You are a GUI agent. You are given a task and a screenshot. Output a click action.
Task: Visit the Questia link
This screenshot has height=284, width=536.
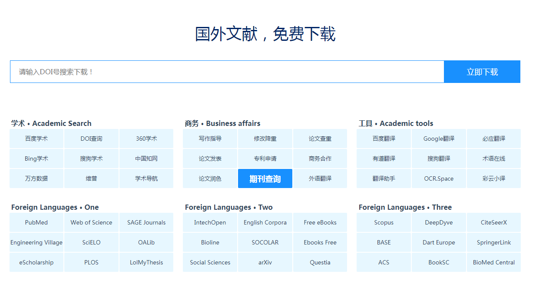pos(320,262)
